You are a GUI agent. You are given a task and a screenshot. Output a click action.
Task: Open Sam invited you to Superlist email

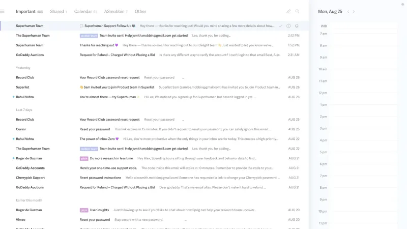155,87
